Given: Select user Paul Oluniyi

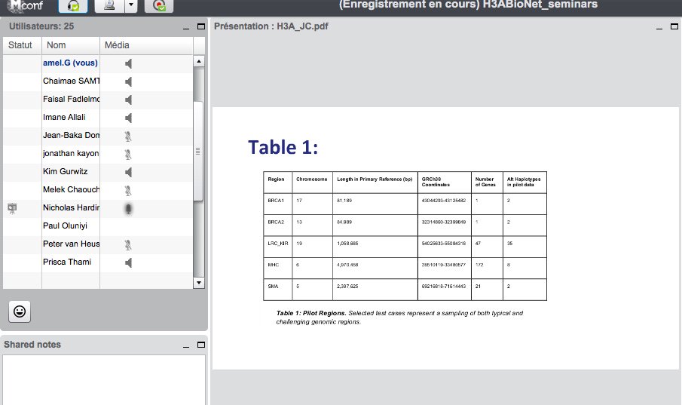Looking at the screenshot, I should 65,226.
